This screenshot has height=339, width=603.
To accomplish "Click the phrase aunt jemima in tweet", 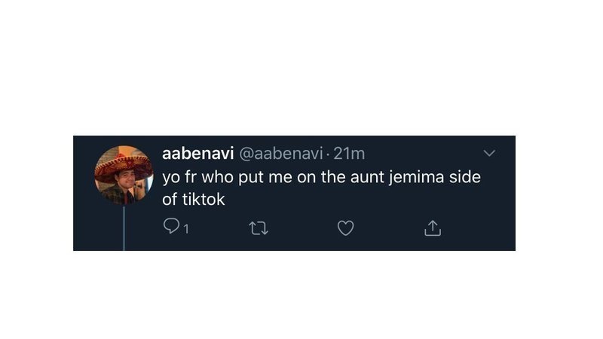I will point(397,177).
